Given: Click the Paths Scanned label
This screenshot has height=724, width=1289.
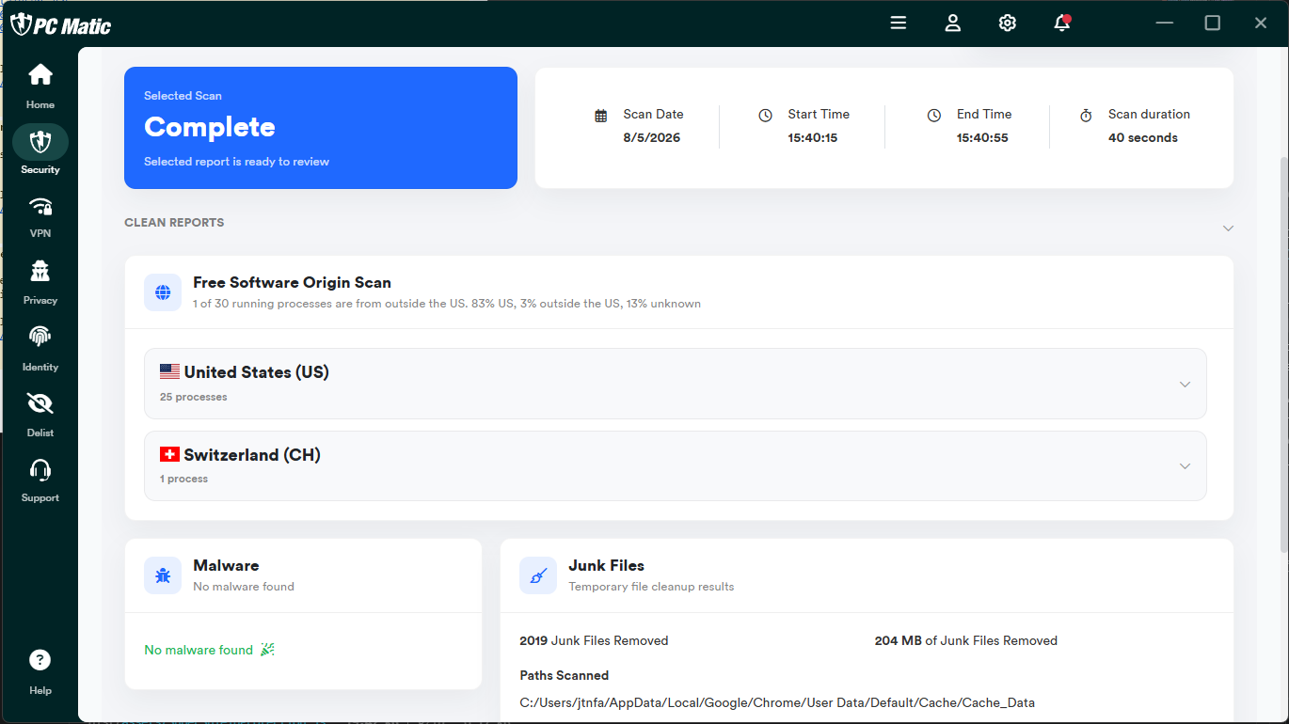Looking at the screenshot, I should (564, 675).
